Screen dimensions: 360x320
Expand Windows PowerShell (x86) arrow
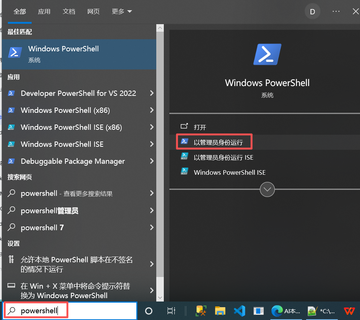point(152,110)
